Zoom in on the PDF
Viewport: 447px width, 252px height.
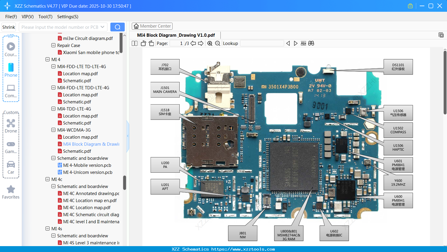point(210,43)
